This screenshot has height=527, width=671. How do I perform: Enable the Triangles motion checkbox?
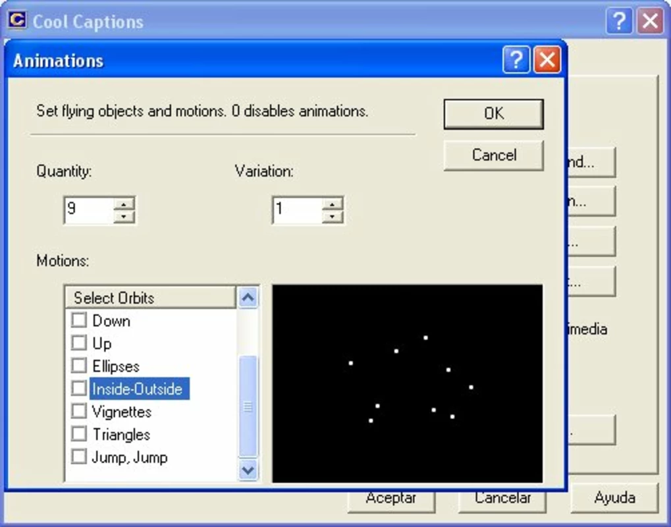[x=79, y=433]
